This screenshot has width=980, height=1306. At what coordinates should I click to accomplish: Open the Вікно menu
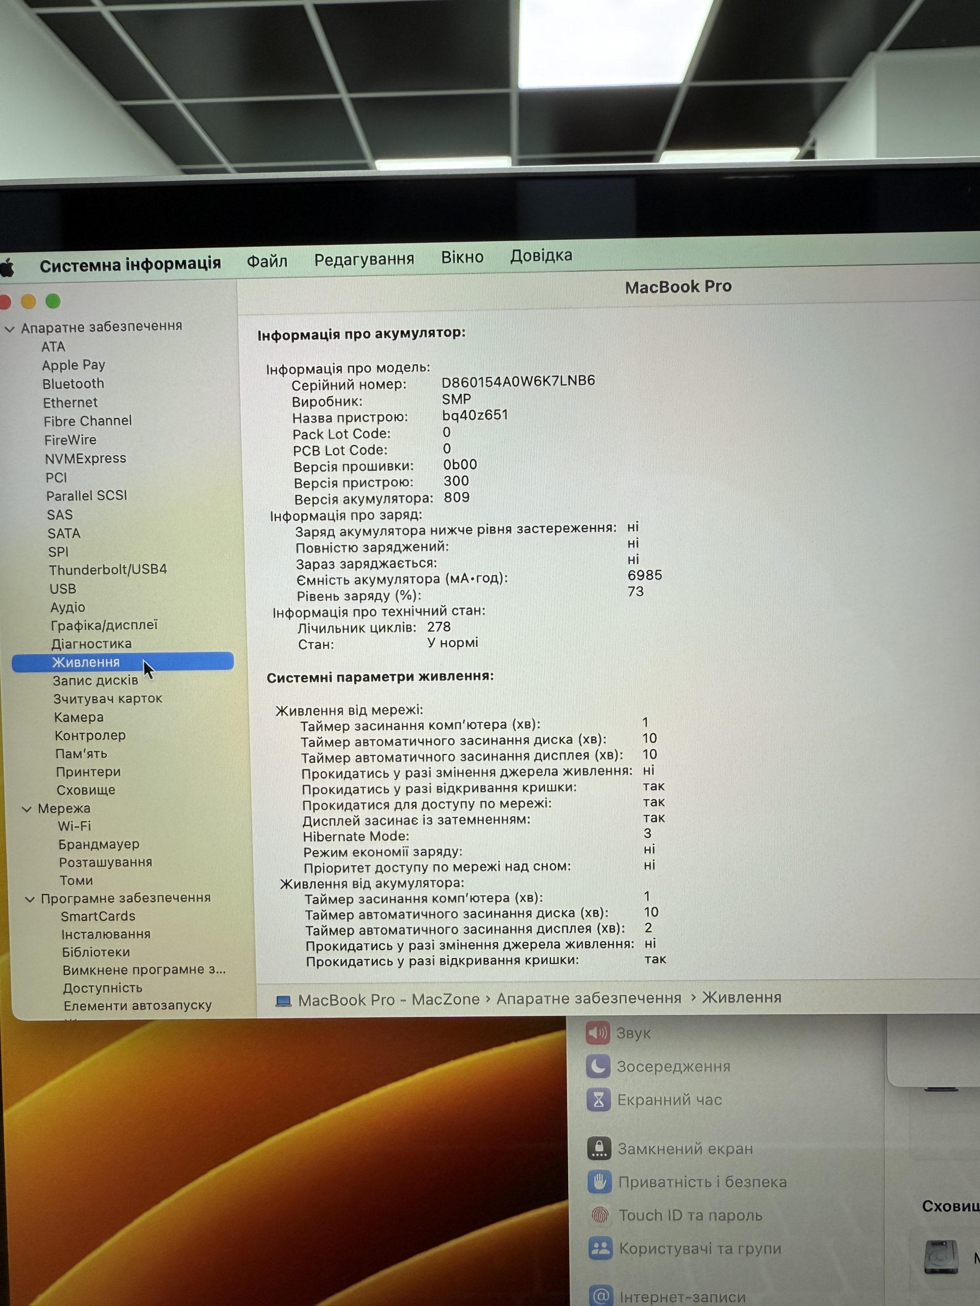pos(462,258)
